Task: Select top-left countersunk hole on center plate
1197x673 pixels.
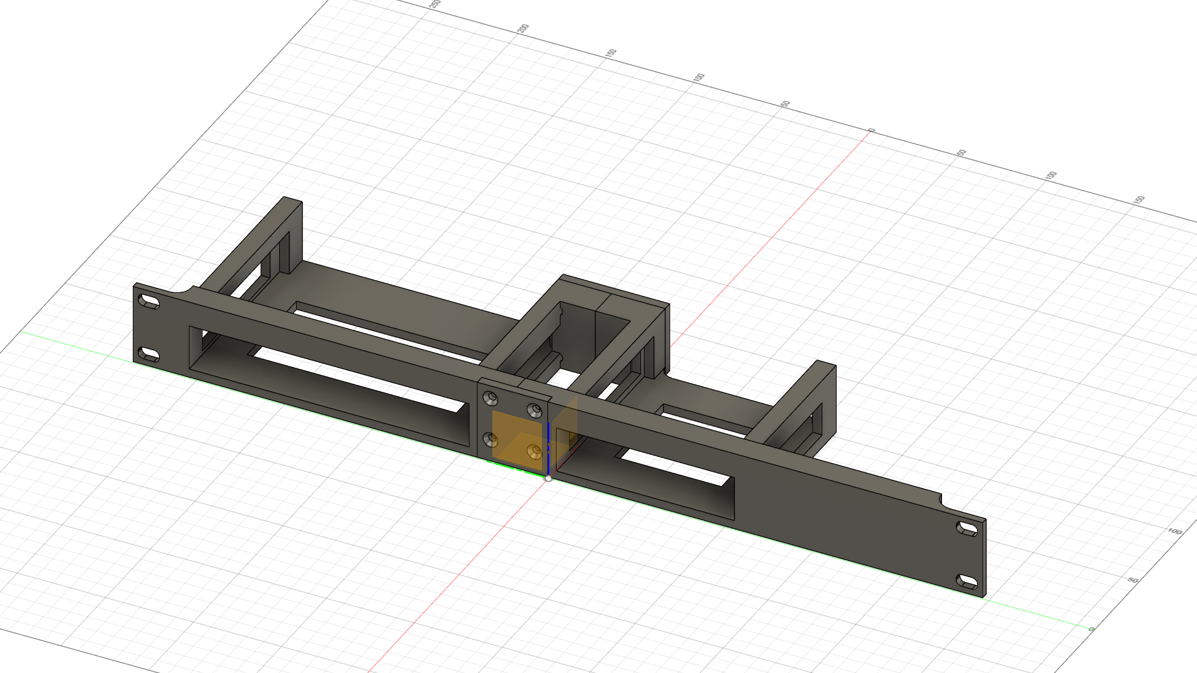Action: (491, 398)
